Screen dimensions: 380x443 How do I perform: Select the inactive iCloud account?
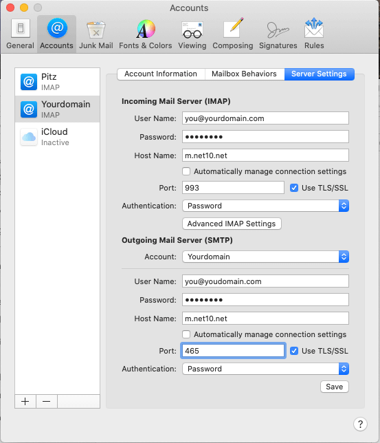[x=57, y=137]
